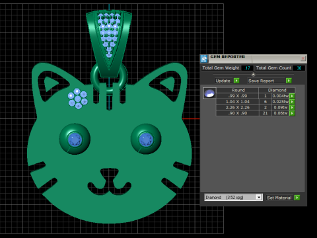
Task: Select the pavé-set bail on pendant
Action: point(109,43)
